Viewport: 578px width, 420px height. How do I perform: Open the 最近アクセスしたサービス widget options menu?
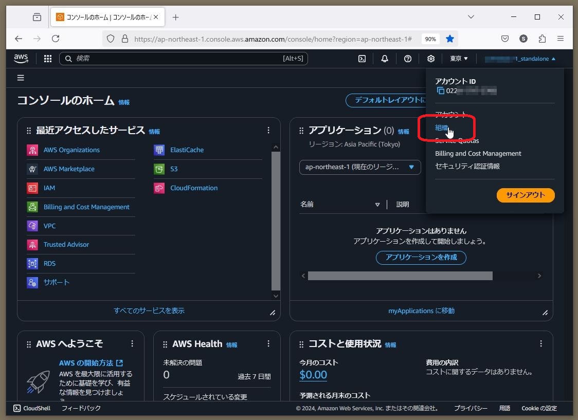pyautogui.click(x=268, y=130)
